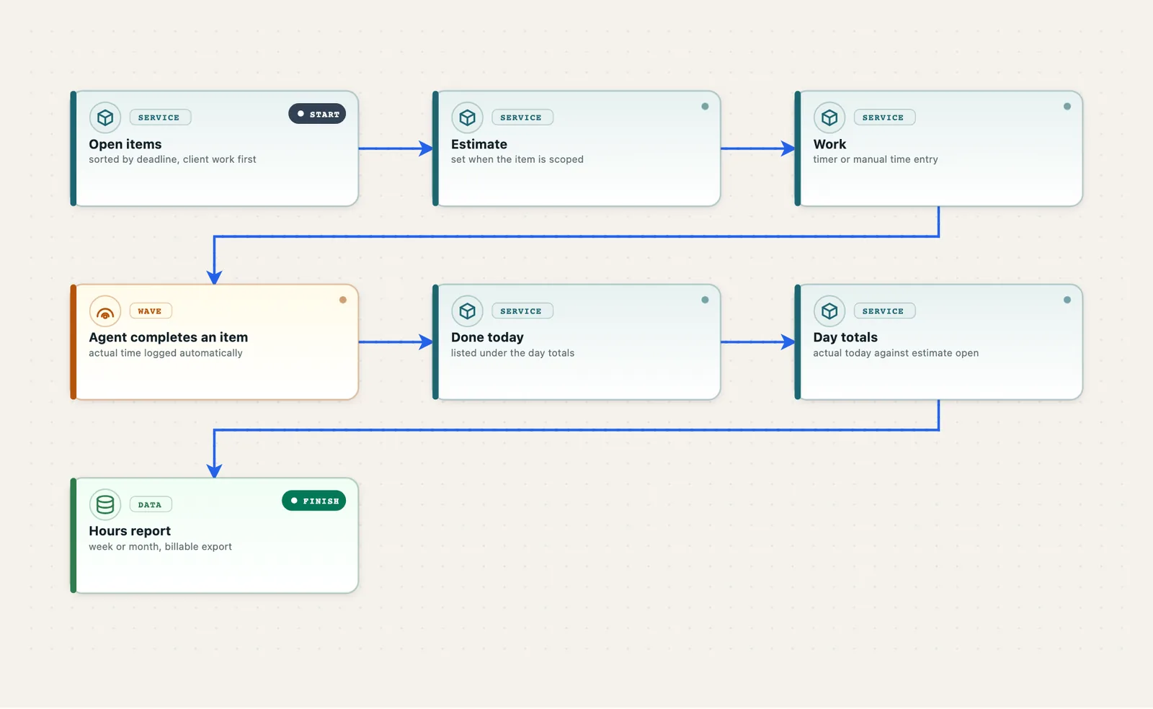Click 'sorted by deadline, client work first' text
This screenshot has height=709, width=1153.
point(172,159)
